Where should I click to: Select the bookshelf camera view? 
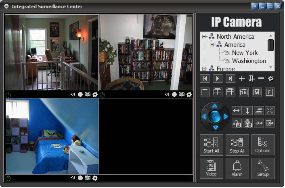click(x=146, y=52)
